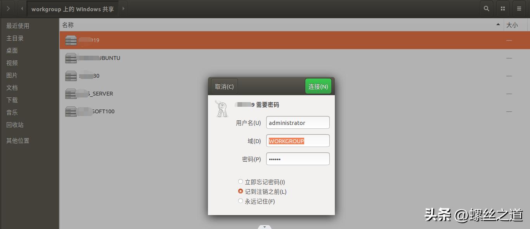Open 其他位置 in the sidebar
The height and width of the screenshot is (229, 530).
18,140
